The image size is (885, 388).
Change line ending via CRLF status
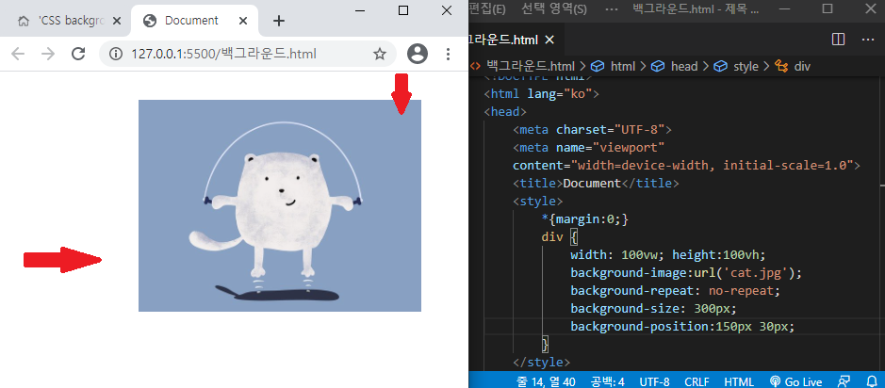coord(697,381)
